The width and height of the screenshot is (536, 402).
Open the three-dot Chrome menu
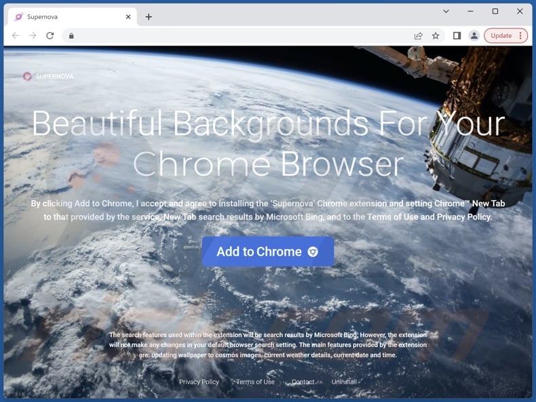[520, 35]
